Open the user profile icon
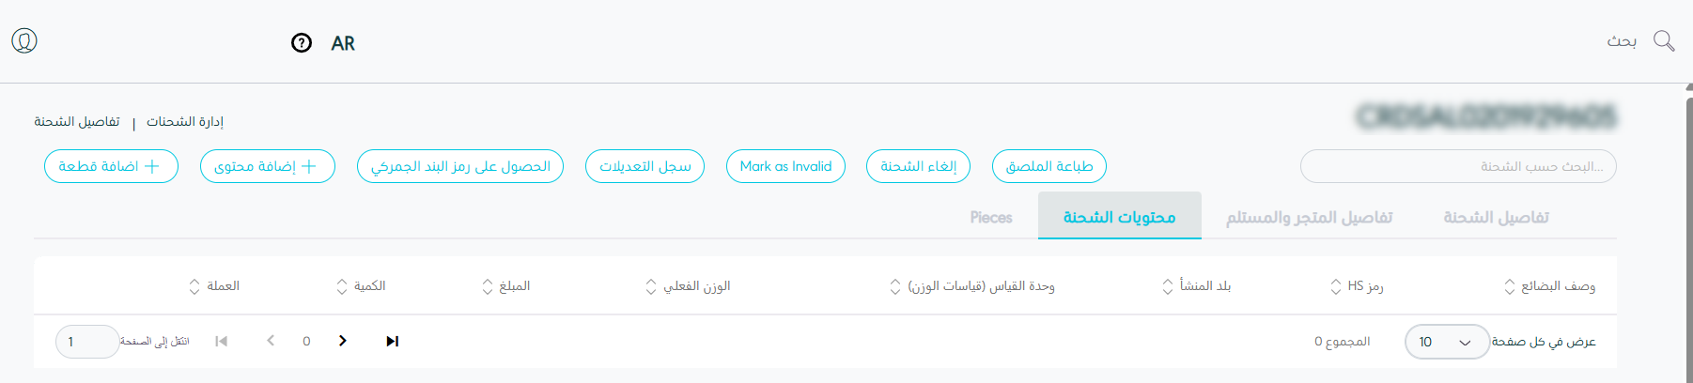The width and height of the screenshot is (1693, 383). 24,41
